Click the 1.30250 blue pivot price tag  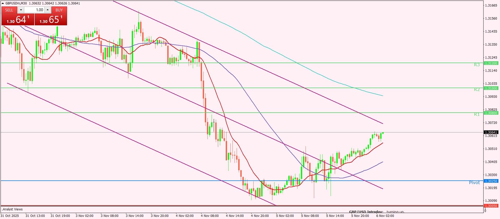(x=491, y=181)
